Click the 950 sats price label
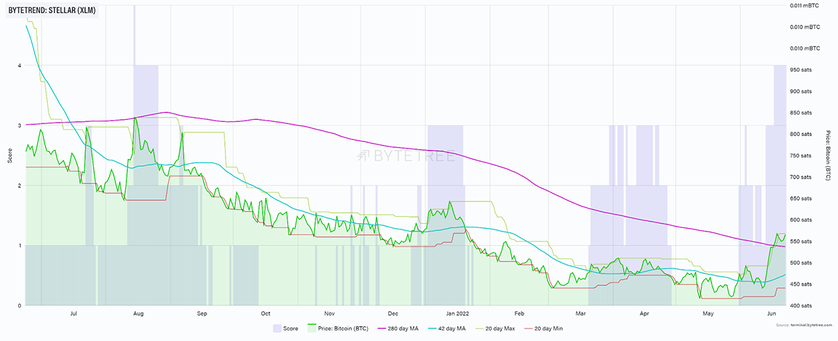Viewport: 838px width, 341px height. 802,70
